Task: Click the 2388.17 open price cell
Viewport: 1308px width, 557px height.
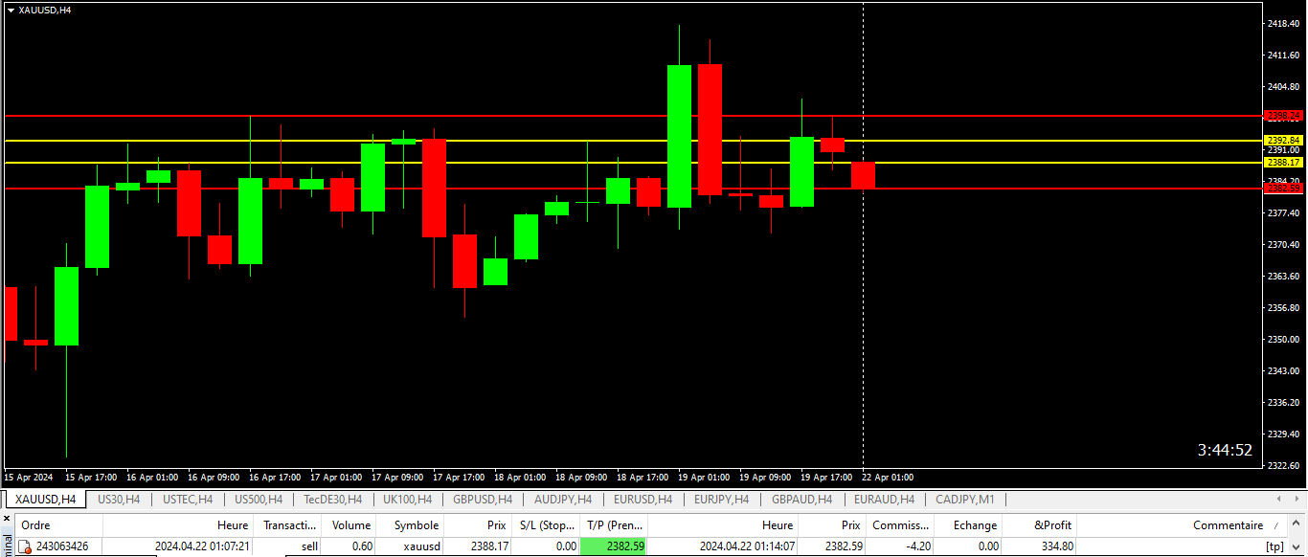Action: (x=488, y=546)
